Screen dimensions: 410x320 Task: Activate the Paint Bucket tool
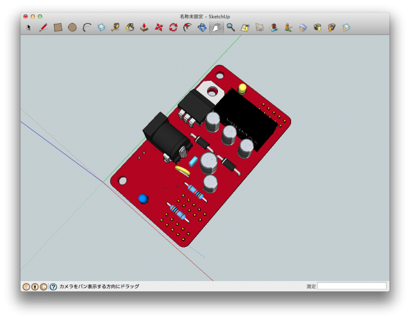130,28
